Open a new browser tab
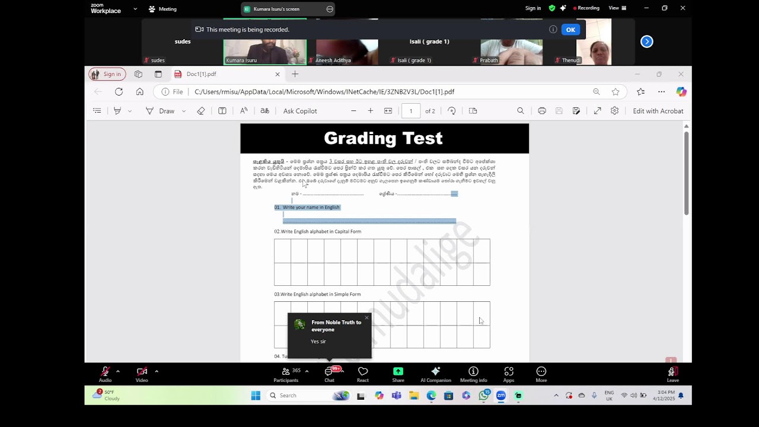 tap(295, 74)
